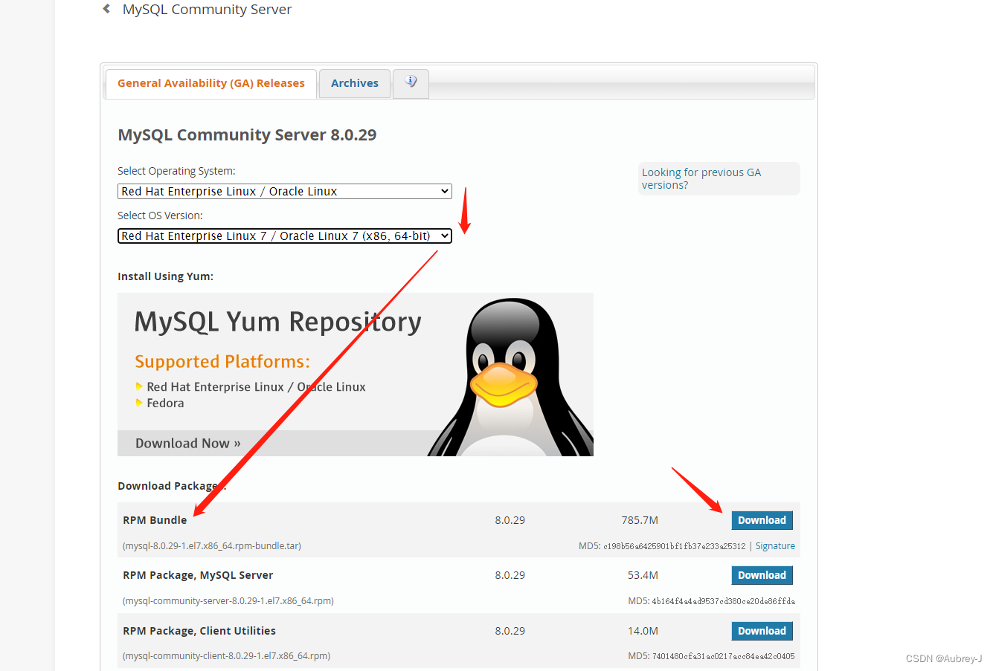Switch to General Availability (GA) Releases tab
Image resolution: width=993 pixels, height=671 pixels.
click(211, 83)
